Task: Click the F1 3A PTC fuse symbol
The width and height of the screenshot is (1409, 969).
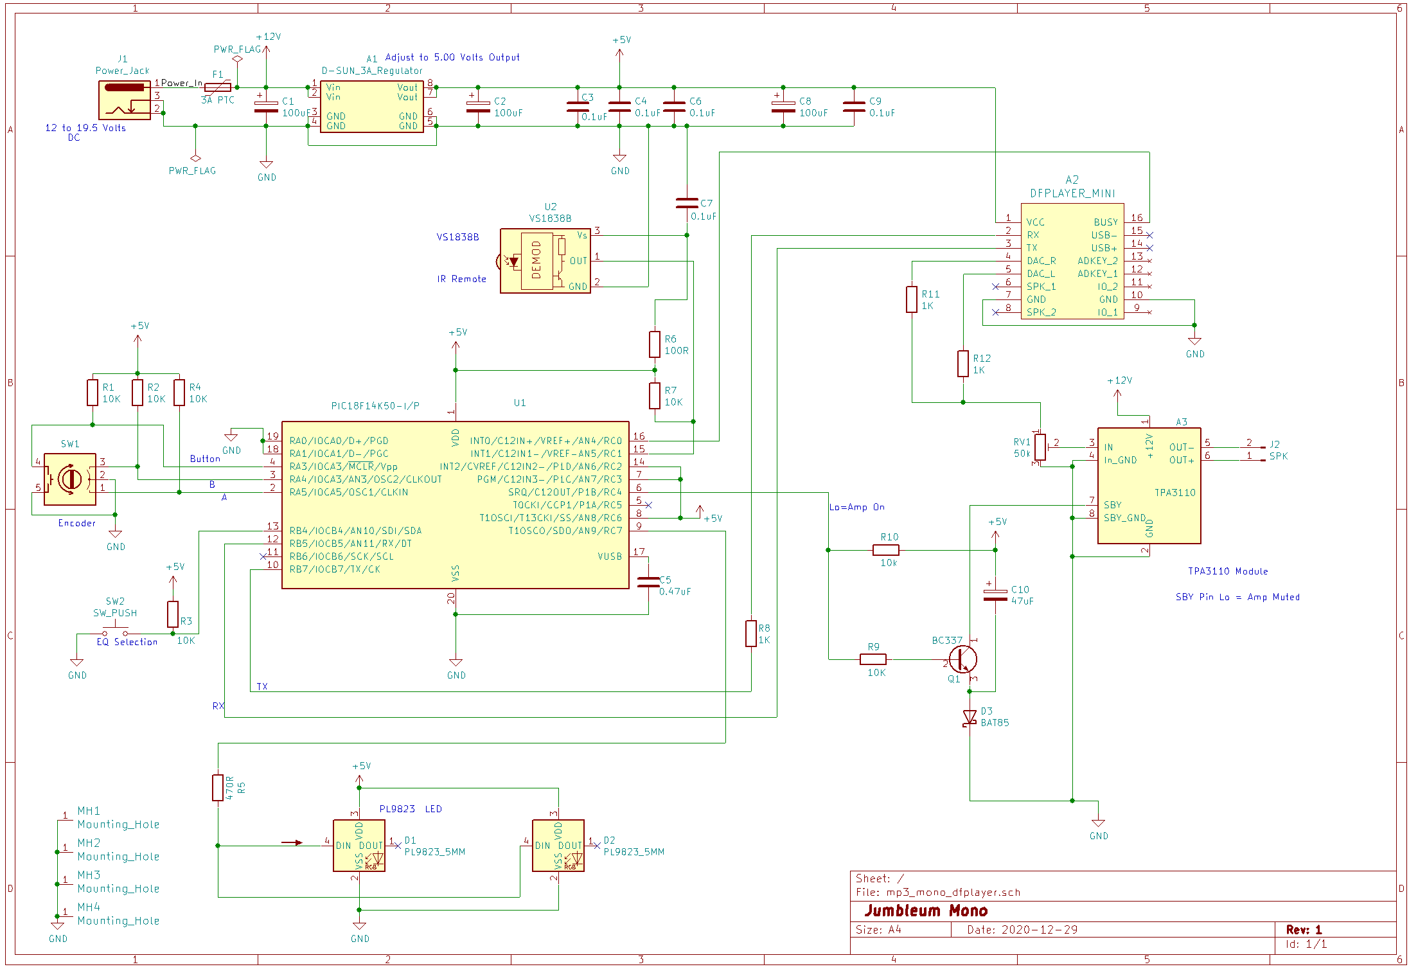Action: pos(218,87)
